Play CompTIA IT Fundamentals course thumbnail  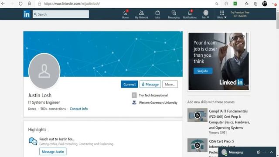click(x=197, y=115)
